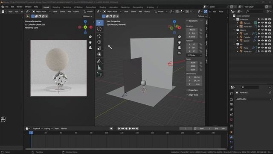Image resolution: width=273 pixels, height=154 pixels.
Task: Select the Cursor tool
Action: click(x=99, y=29)
